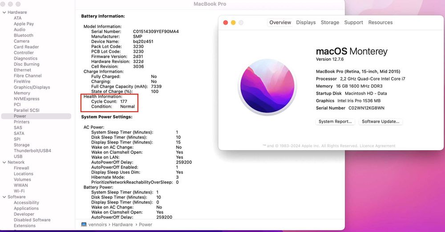Select Diagnostics in the sidebar

[x=25, y=58]
